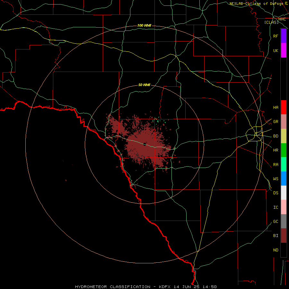Click the BI legend label
Screen dimensions: 289x289
(276, 236)
